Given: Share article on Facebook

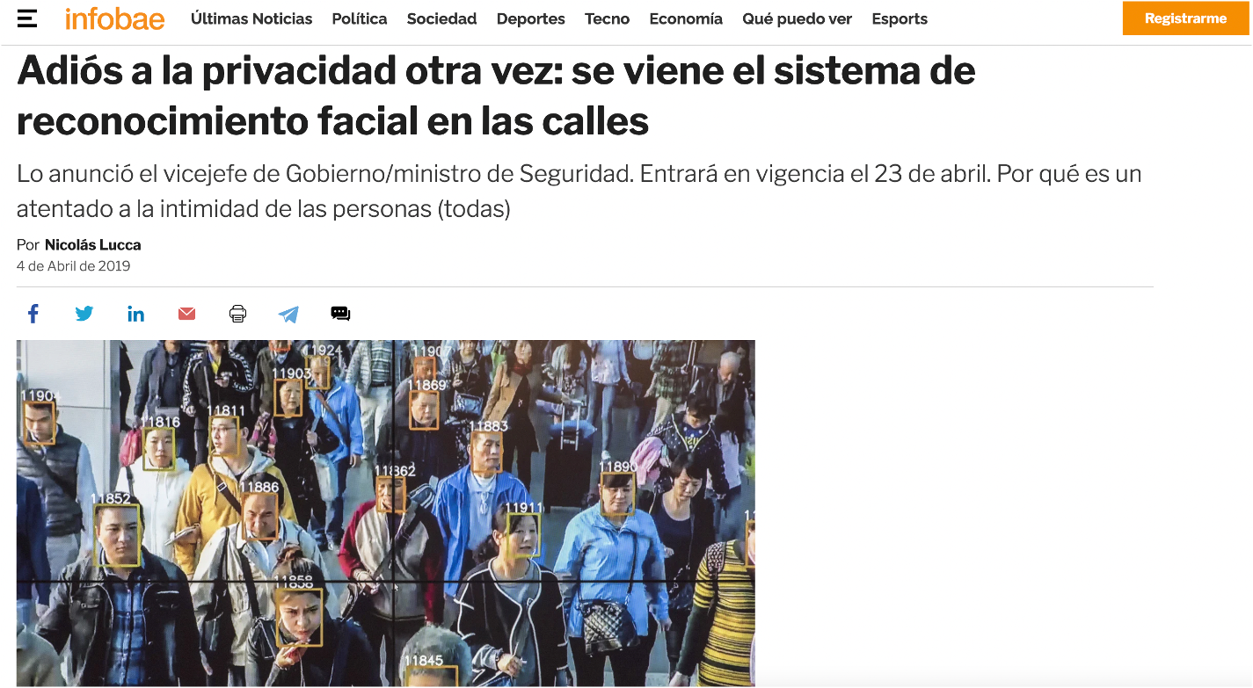Looking at the screenshot, I should click(x=33, y=314).
